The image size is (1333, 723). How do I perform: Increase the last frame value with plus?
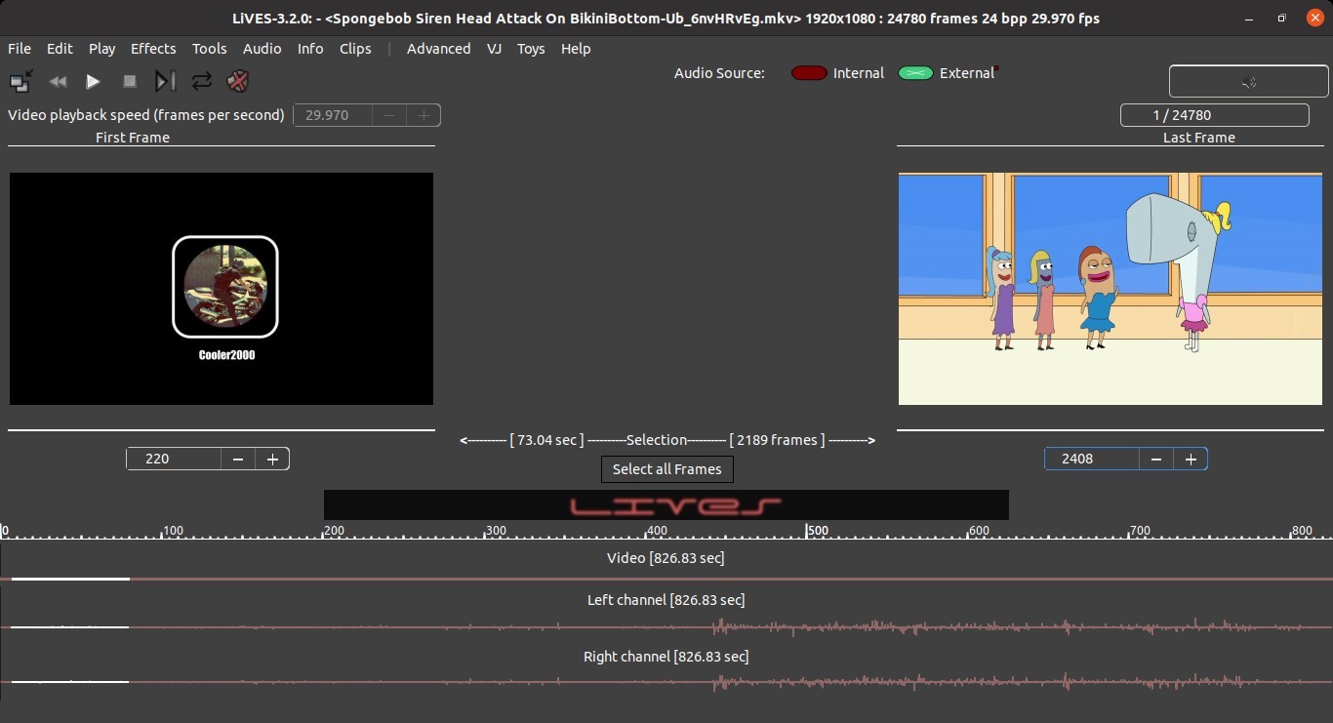coord(1191,459)
